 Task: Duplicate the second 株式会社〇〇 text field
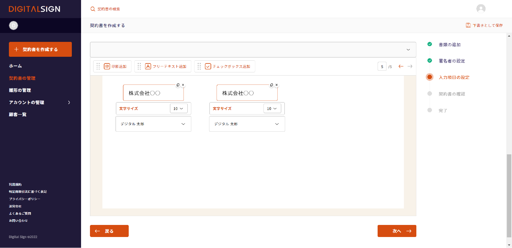[272, 85]
